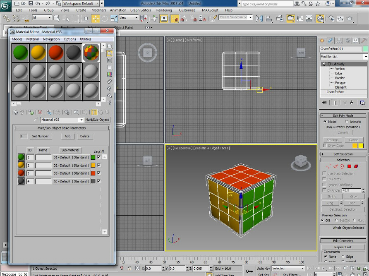Uncheck On/Off for sub-material ID 4
Viewport: 369px width, 276px height.
(99, 181)
